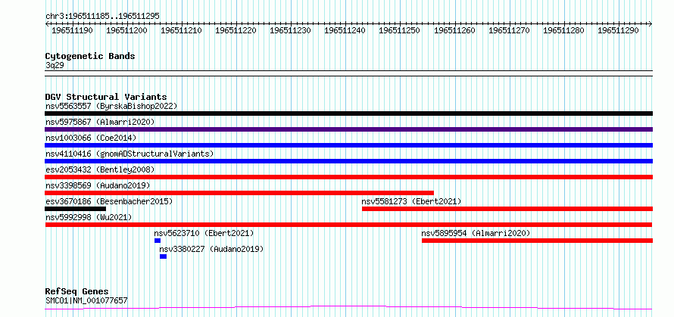This screenshot has height=317, width=674.
Task: Click the Cytogenetic Bands track title
Action: click(x=90, y=56)
